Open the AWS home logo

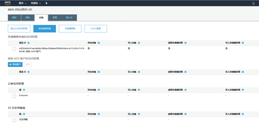pyautogui.click(x=8, y=3)
